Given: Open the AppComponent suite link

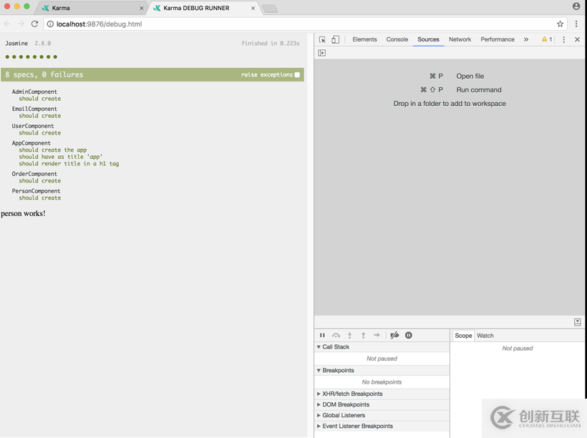Looking at the screenshot, I should (x=31, y=143).
